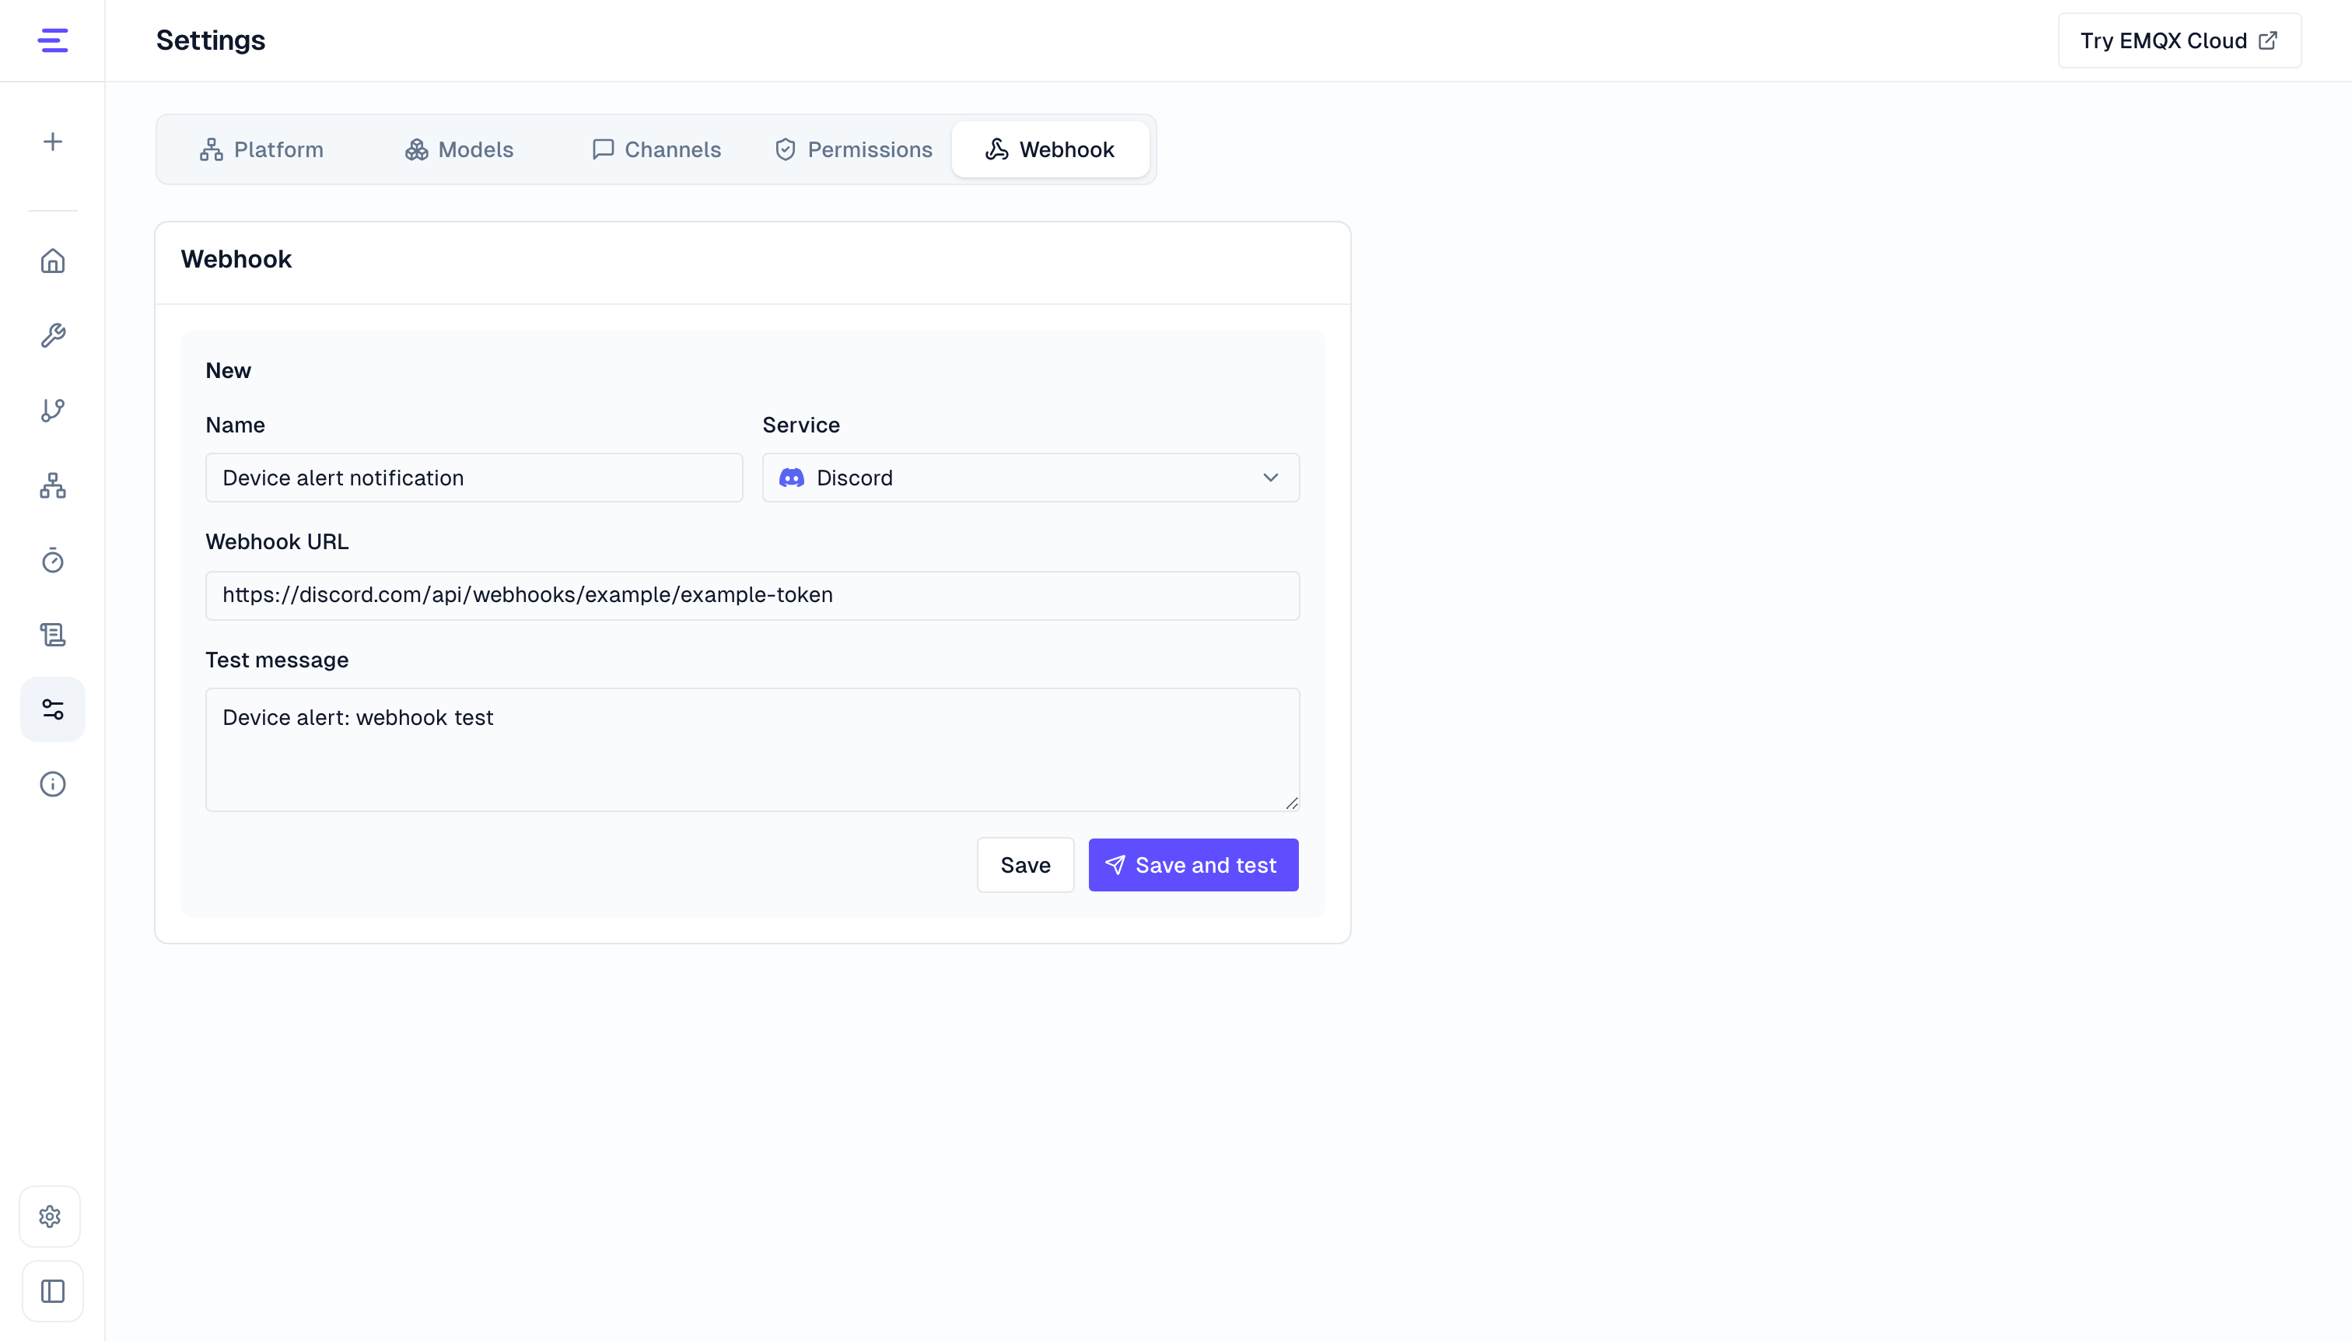
Task: Open the Service dropdown showing Discord
Action: pyautogui.click(x=1031, y=478)
